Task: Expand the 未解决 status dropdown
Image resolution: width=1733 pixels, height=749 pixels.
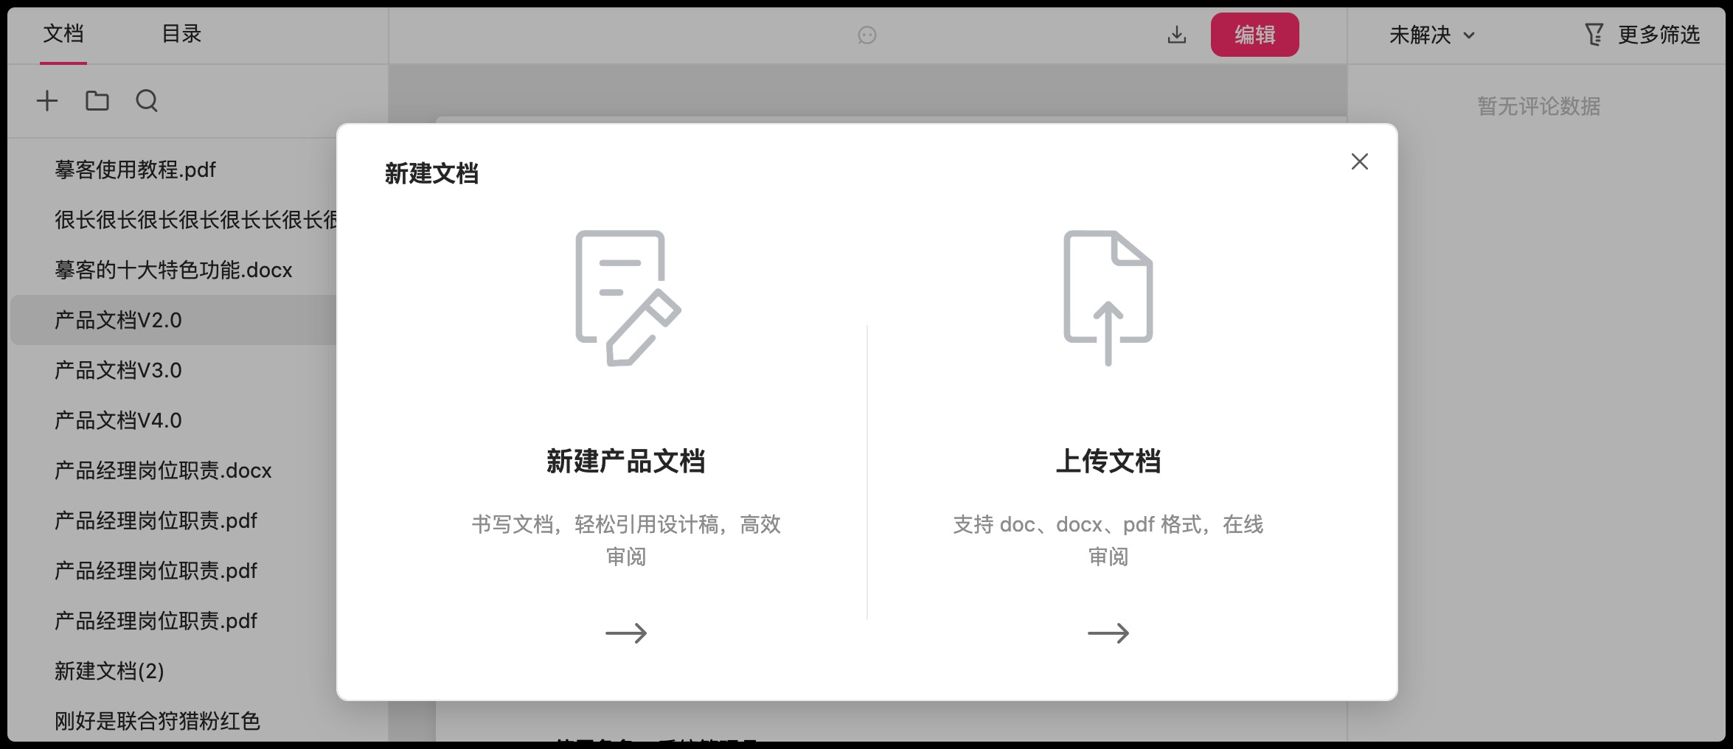Action: click(1431, 35)
